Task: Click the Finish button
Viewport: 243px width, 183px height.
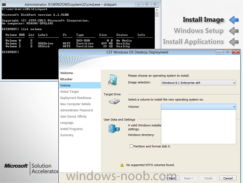Action: 209,178
